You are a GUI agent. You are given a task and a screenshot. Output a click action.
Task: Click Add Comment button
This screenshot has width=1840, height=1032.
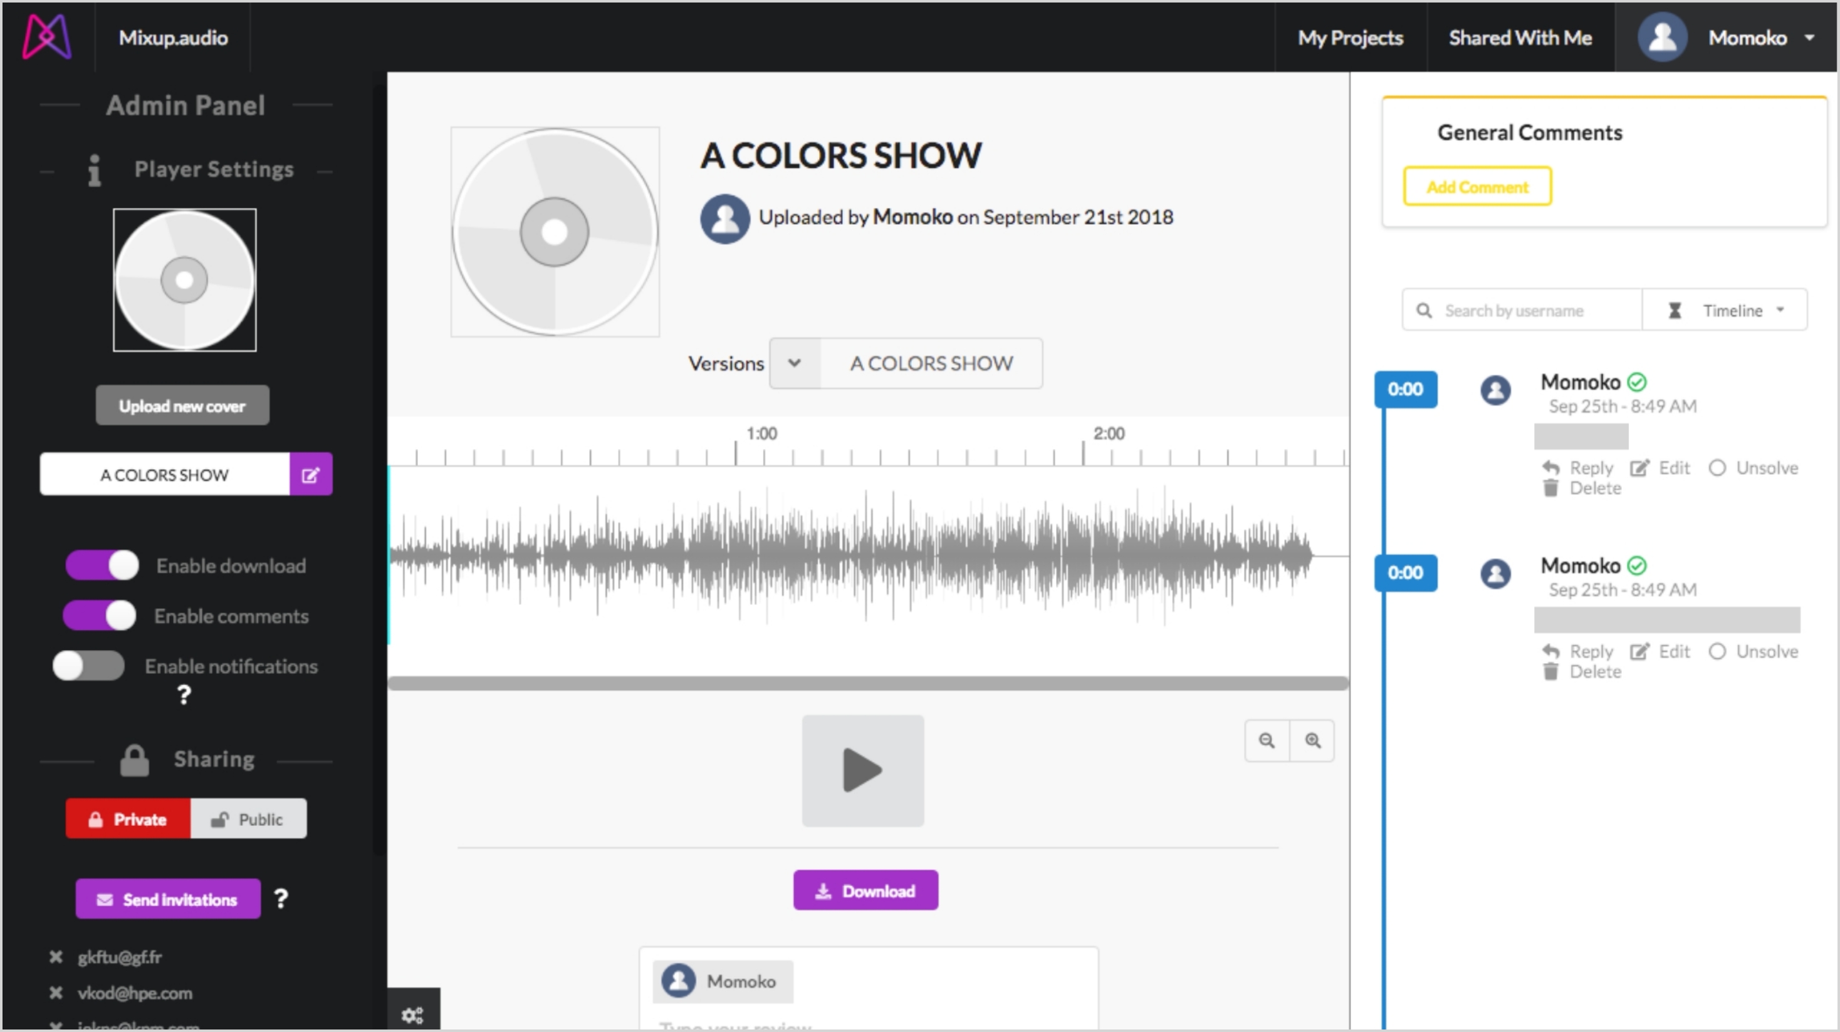tap(1477, 186)
